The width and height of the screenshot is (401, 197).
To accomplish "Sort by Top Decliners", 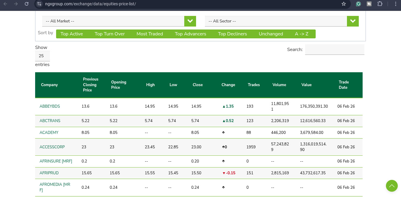I will tap(232, 34).
